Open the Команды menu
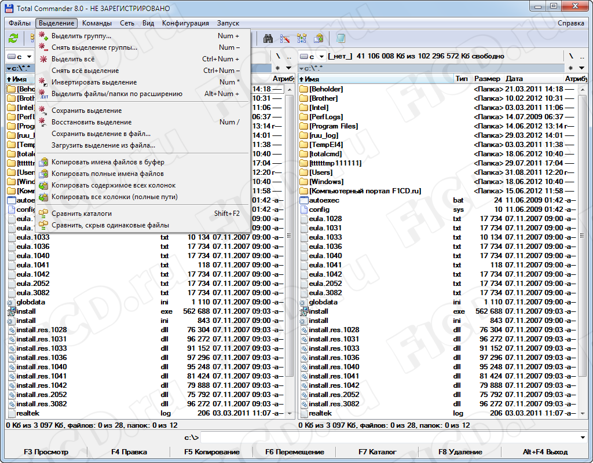The height and width of the screenshot is (463, 593). (97, 23)
